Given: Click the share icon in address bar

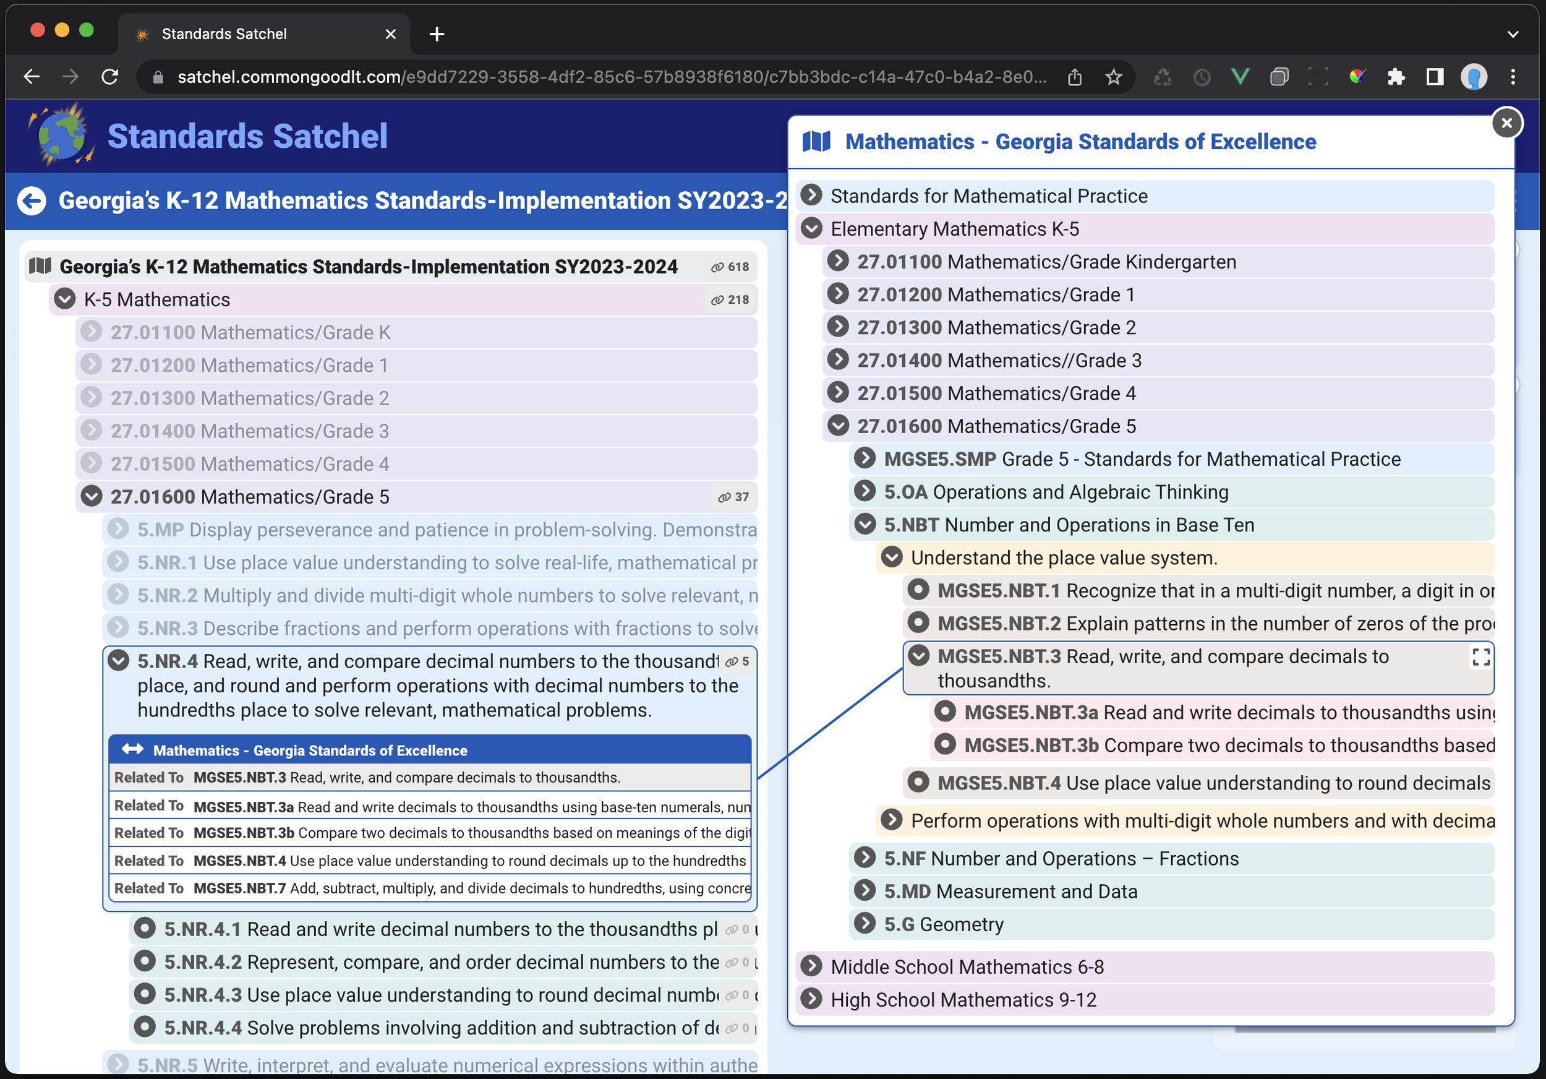Looking at the screenshot, I should (x=1075, y=77).
